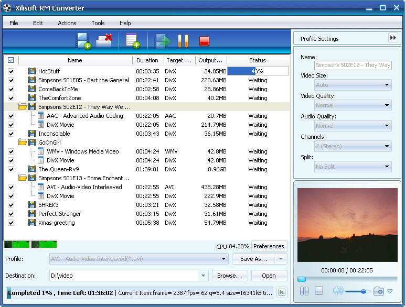This screenshot has width=405, height=307.
Task: Open the Channels dropdown
Action: 353,146
